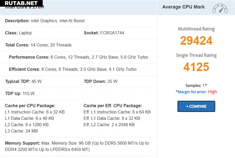Click the speedometer gauge icon
This screenshot has width=235, height=158.
point(220,9)
